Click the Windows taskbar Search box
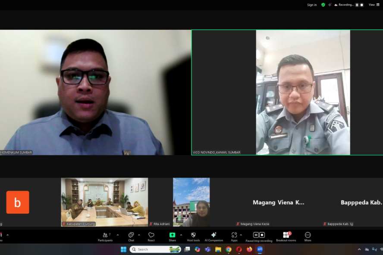The height and width of the screenshot is (255, 383). point(155,249)
